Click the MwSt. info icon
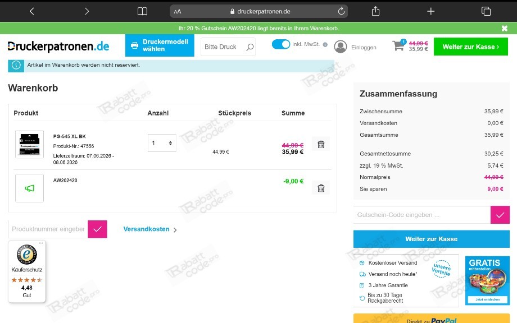 (x=325, y=45)
